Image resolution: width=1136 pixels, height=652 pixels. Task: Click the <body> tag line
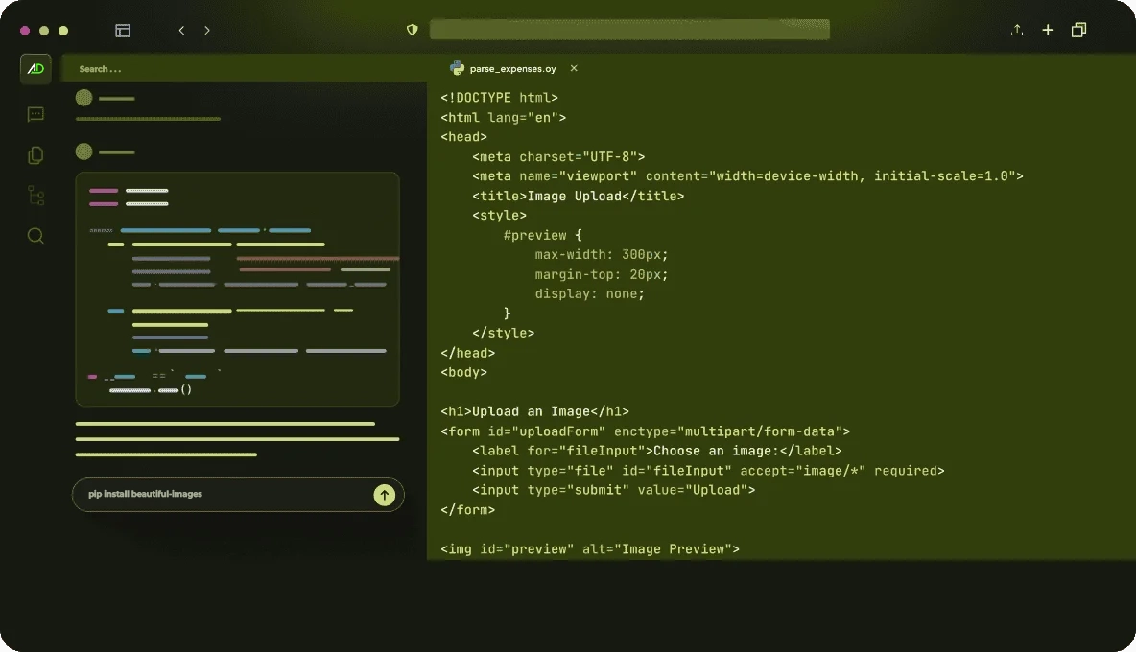[x=463, y=372]
